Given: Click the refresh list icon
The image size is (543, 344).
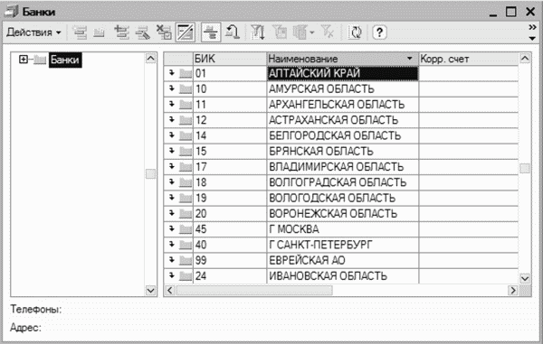Looking at the screenshot, I should point(356,33).
